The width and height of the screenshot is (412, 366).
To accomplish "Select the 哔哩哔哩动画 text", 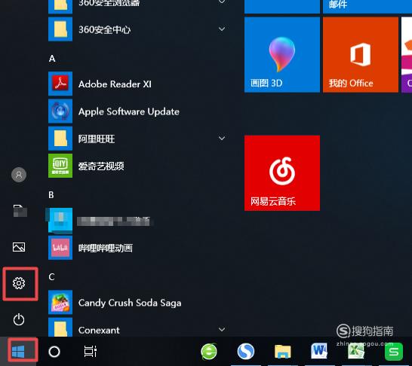I will 106,248.
